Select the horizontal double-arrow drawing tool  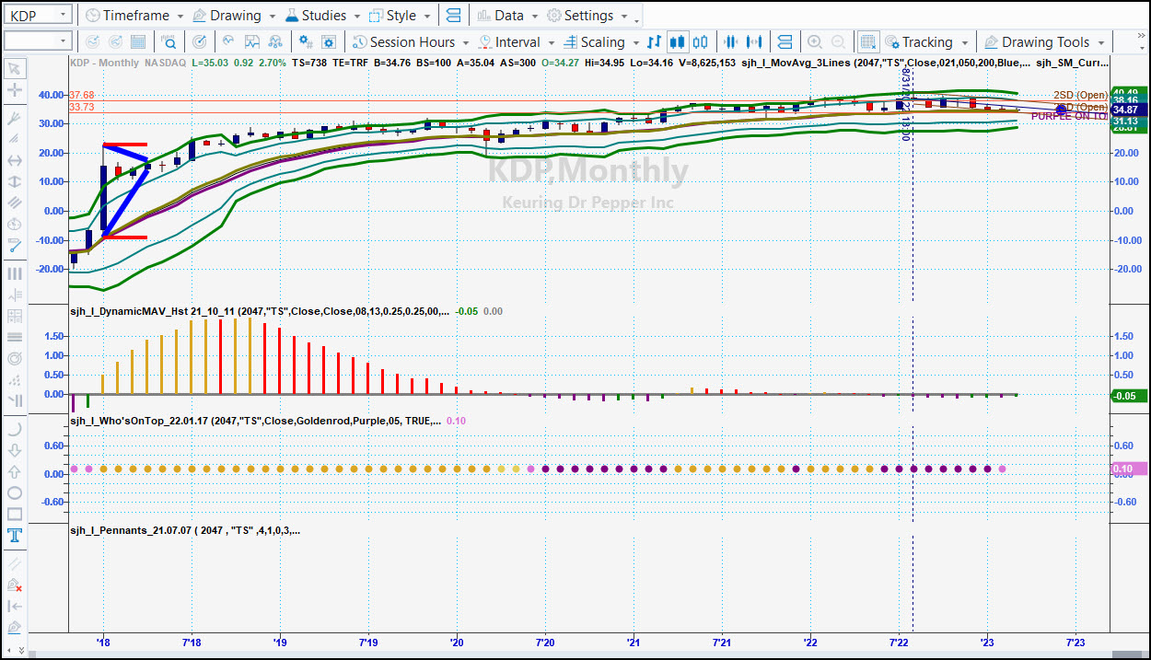coord(14,160)
